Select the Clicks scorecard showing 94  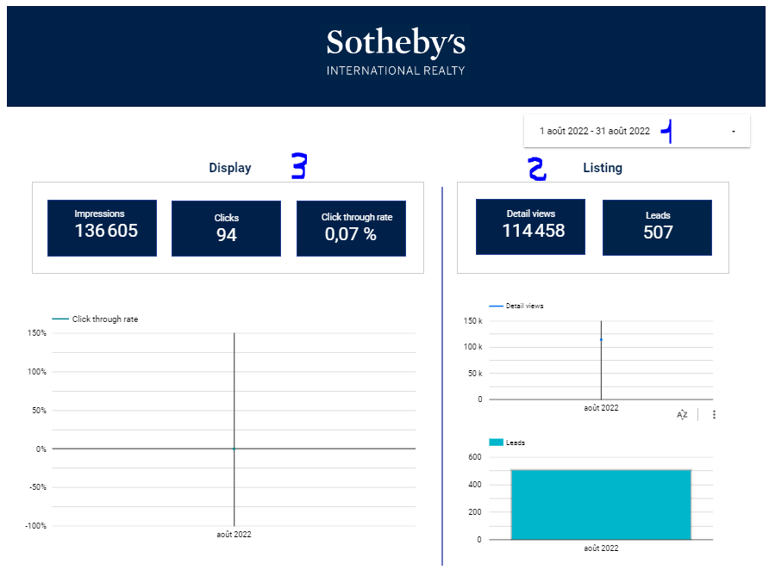pos(226,228)
